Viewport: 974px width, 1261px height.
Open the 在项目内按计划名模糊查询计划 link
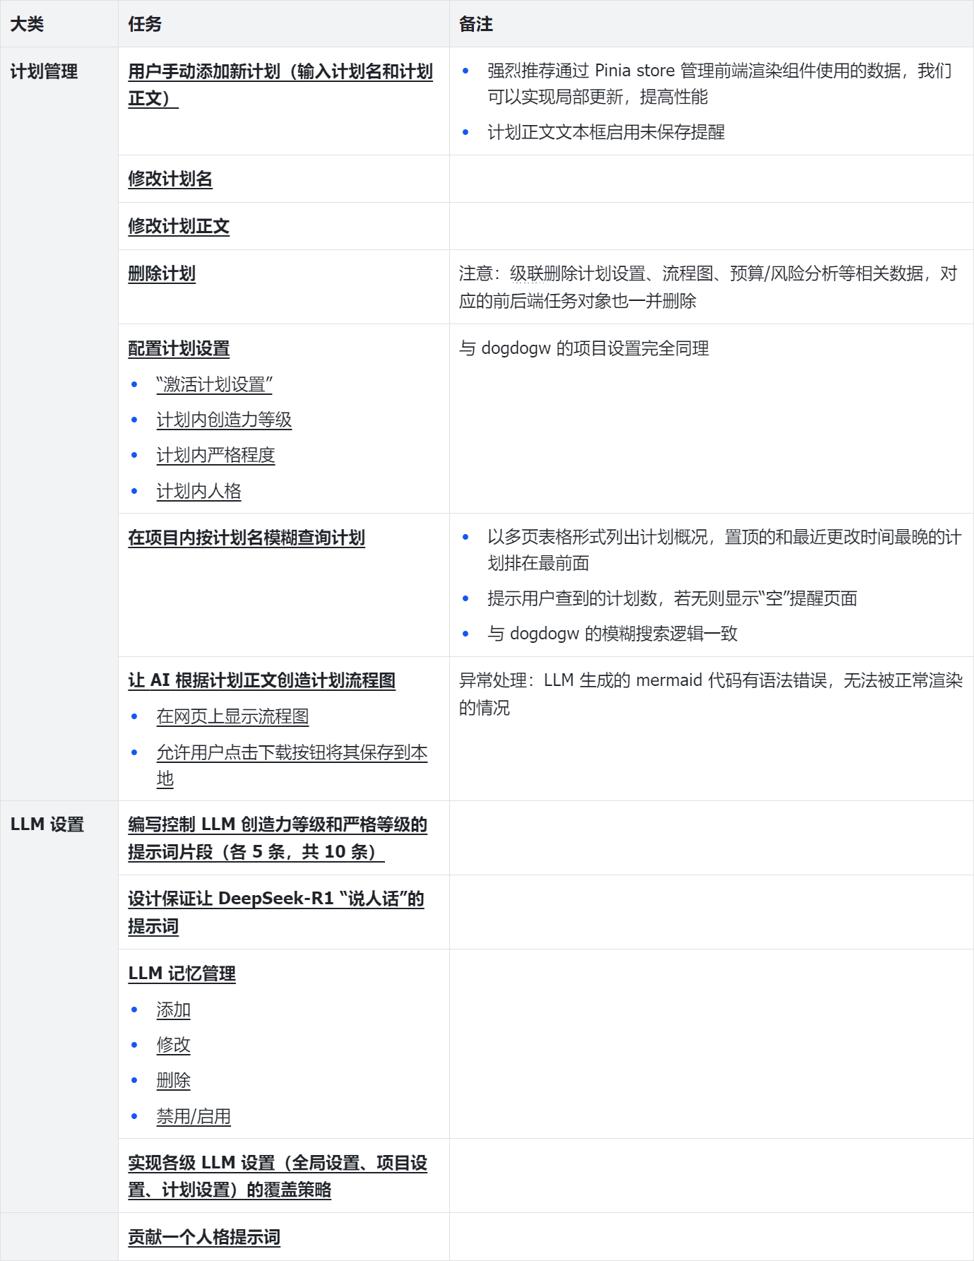point(247,538)
